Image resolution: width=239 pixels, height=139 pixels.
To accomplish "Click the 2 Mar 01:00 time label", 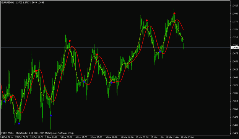I will [51, 137].
